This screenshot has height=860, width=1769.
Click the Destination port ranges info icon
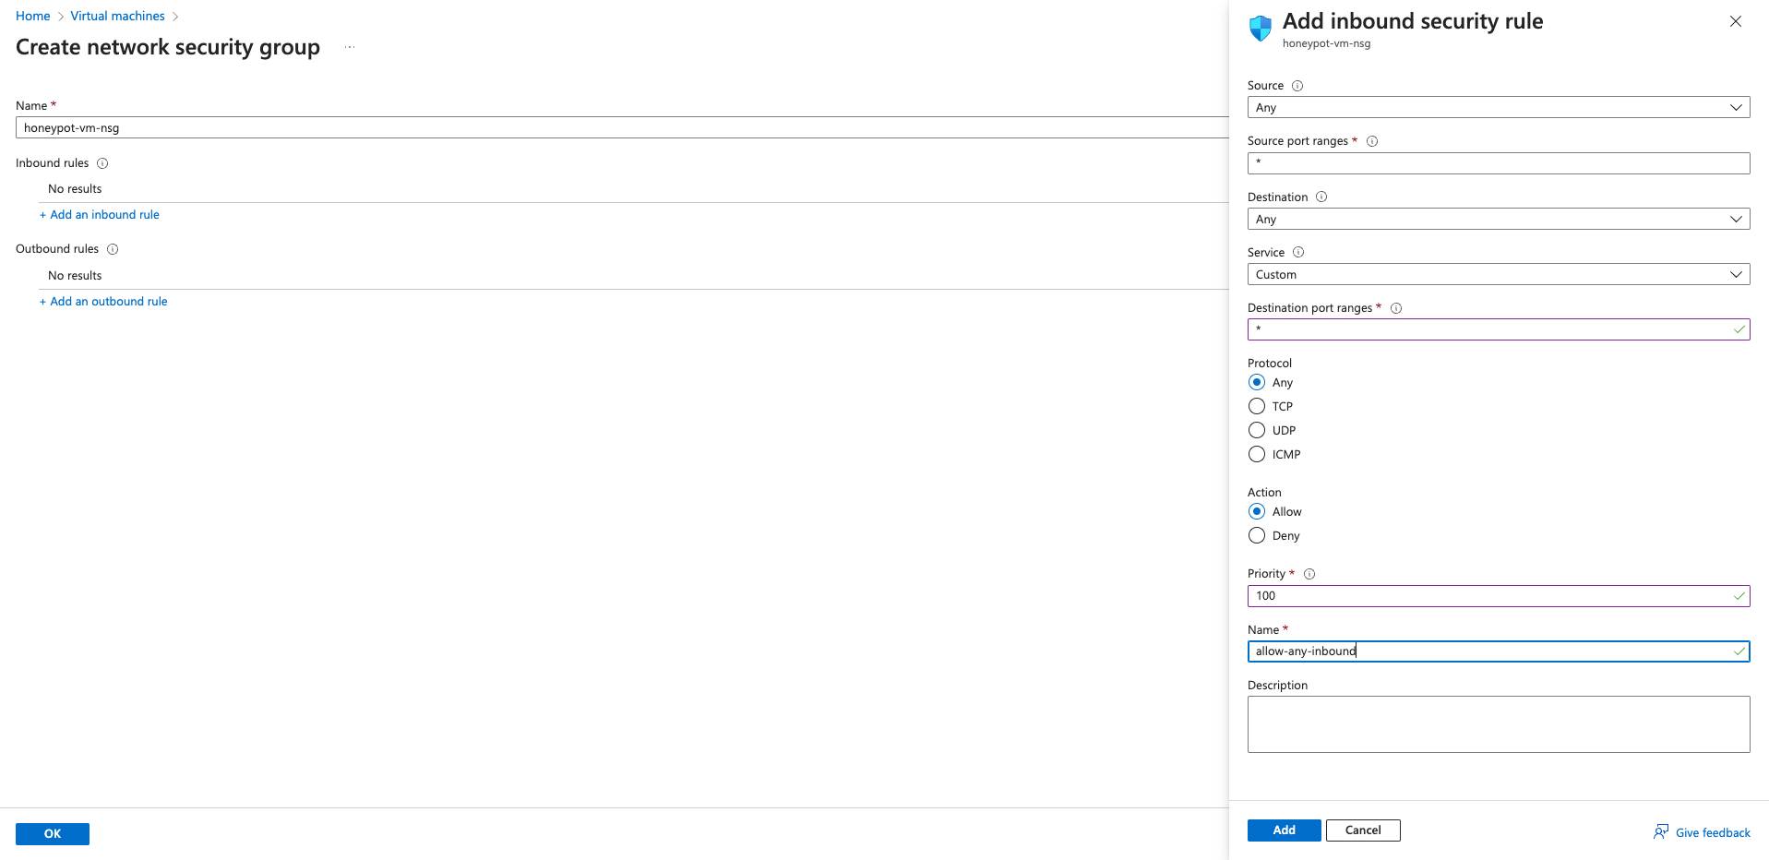1396,308
